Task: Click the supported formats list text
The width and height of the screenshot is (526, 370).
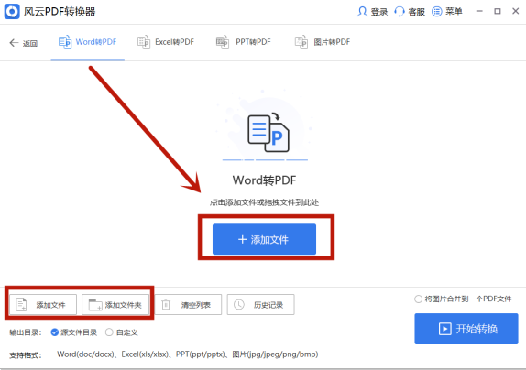Action: point(188,354)
